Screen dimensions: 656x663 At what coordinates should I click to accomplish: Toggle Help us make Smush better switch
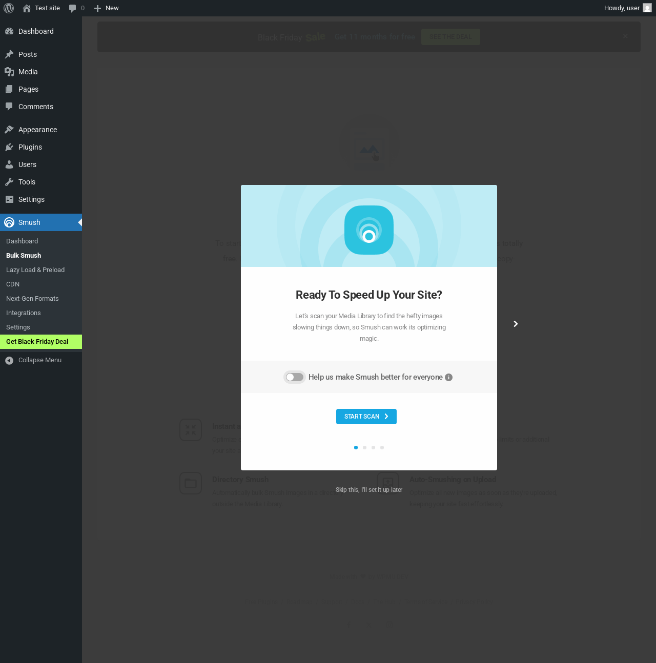point(295,377)
